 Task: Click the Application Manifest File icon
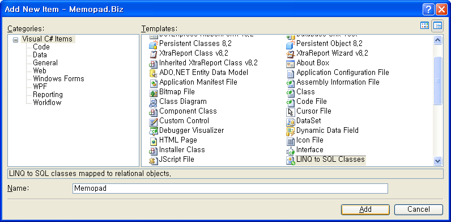coord(154,83)
